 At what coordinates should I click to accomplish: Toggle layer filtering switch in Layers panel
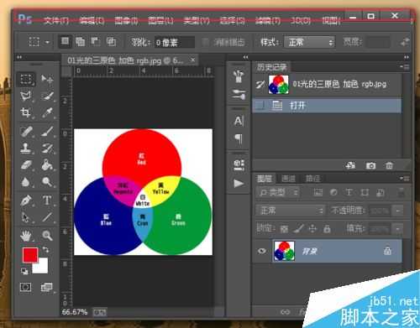tap(402, 192)
